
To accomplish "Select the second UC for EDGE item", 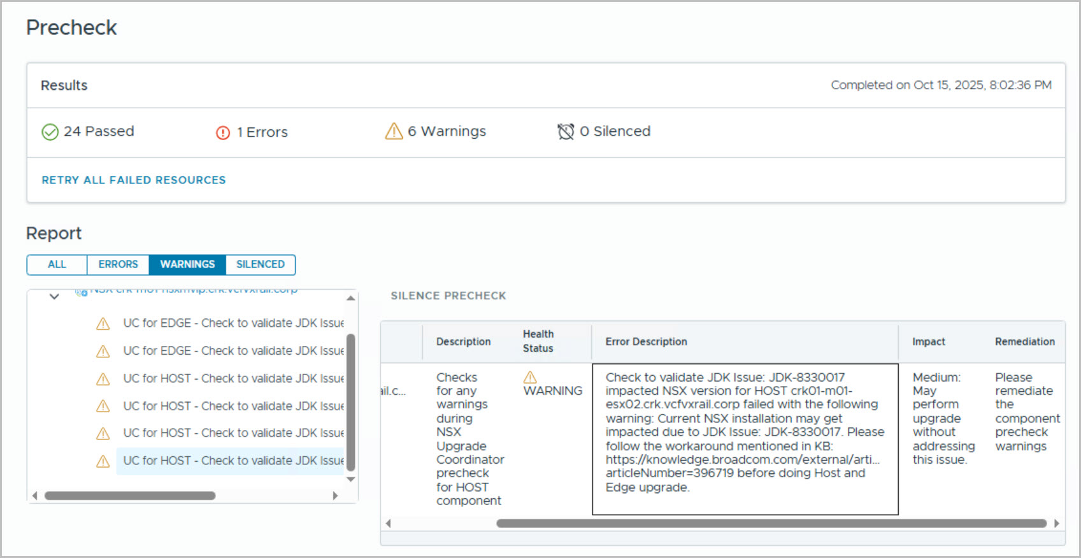I will coord(233,351).
